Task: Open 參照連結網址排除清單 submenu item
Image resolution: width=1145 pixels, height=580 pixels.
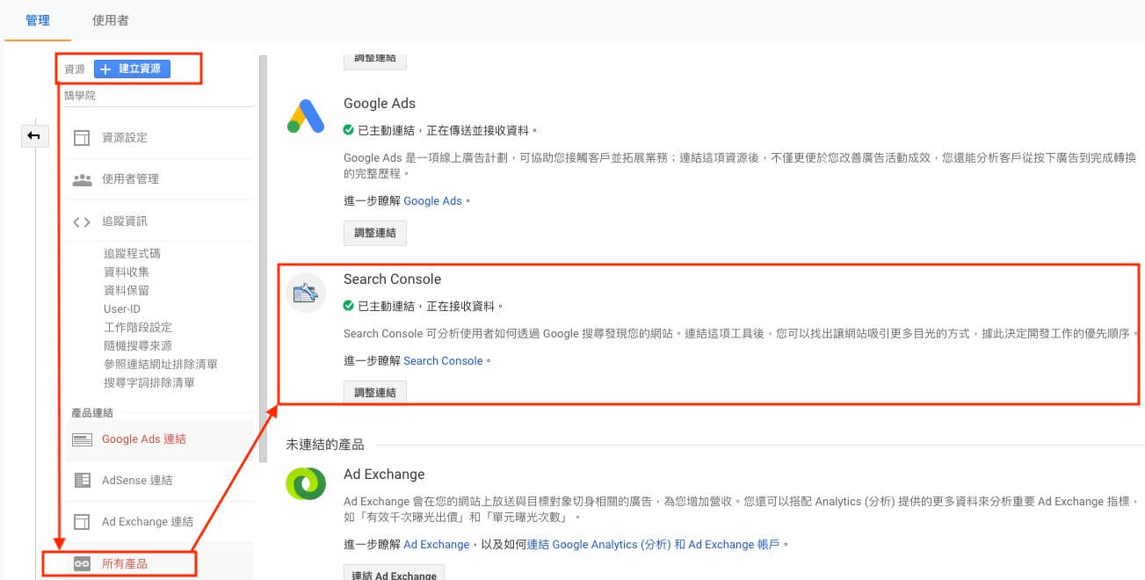Action: point(161,364)
